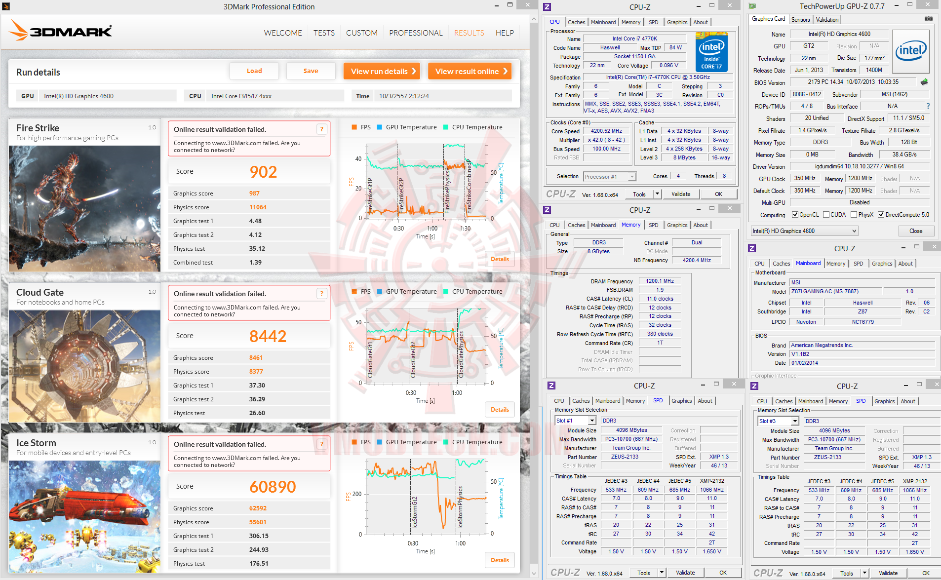Toggle the PhysX checkbox in GPU-Z
Screen dimensions: 941x580
pos(854,215)
